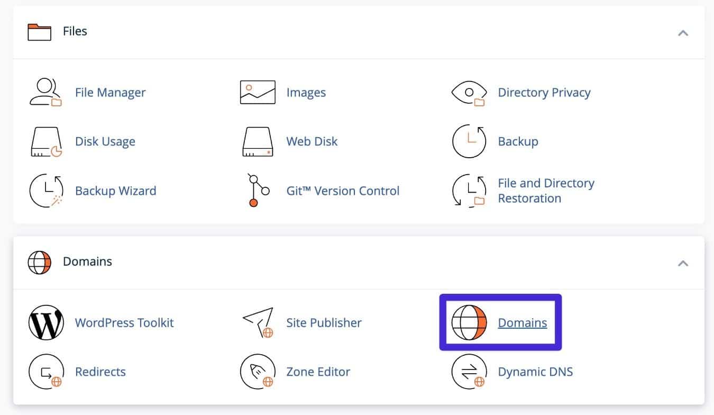Screen dimensions: 714x415
Task: Open the Web Disk icon
Action: point(257,141)
